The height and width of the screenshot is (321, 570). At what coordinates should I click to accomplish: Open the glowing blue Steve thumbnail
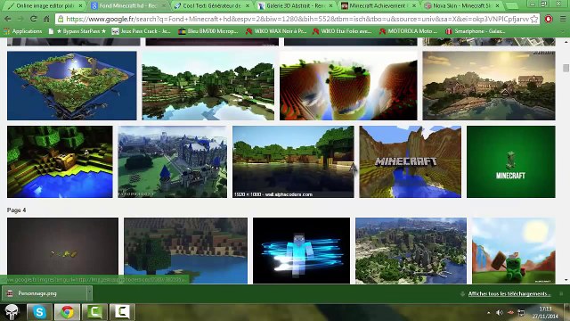pyautogui.click(x=301, y=251)
